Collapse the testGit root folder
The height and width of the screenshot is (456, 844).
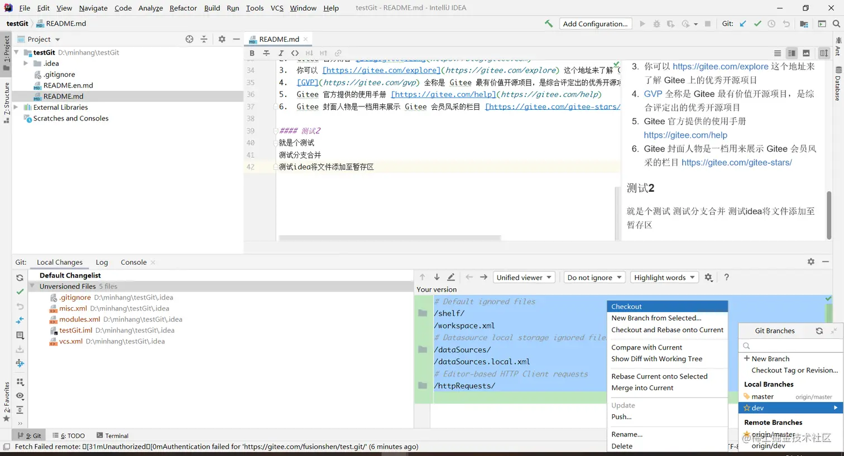(x=16, y=52)
